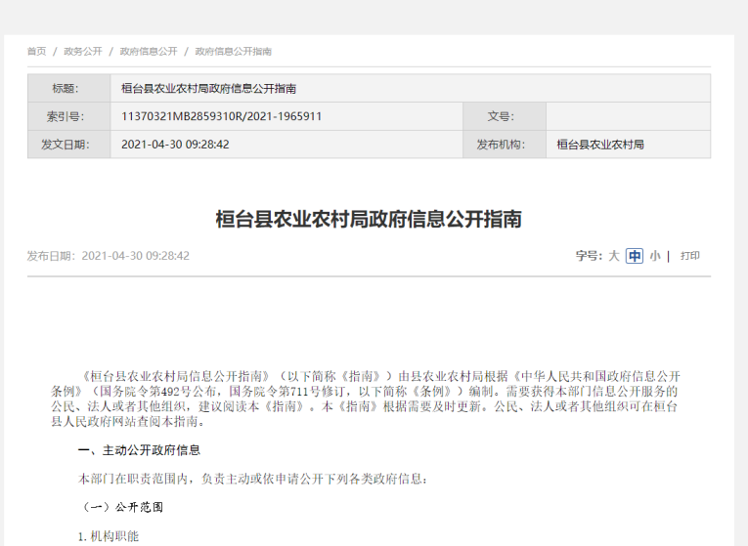Viewport: 748px width, 546px height.
Task: Click the 发文日期 label cell
Action: (x=68, y=145)
